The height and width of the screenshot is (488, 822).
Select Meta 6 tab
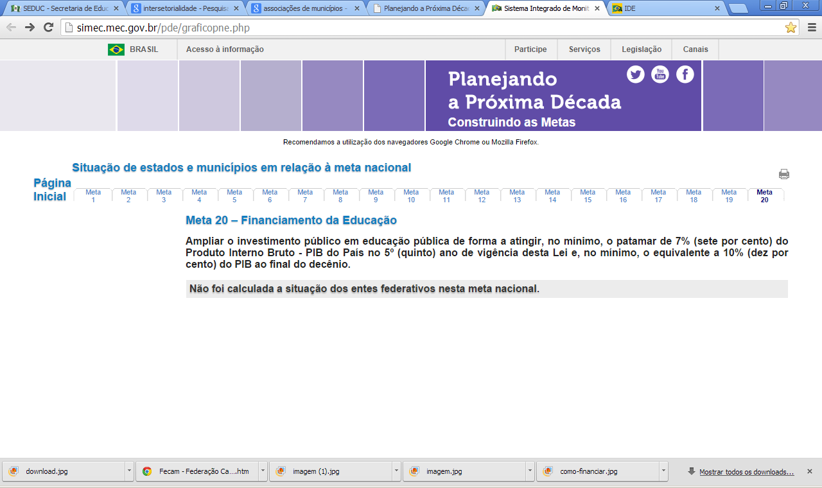(x=270, y=196)
